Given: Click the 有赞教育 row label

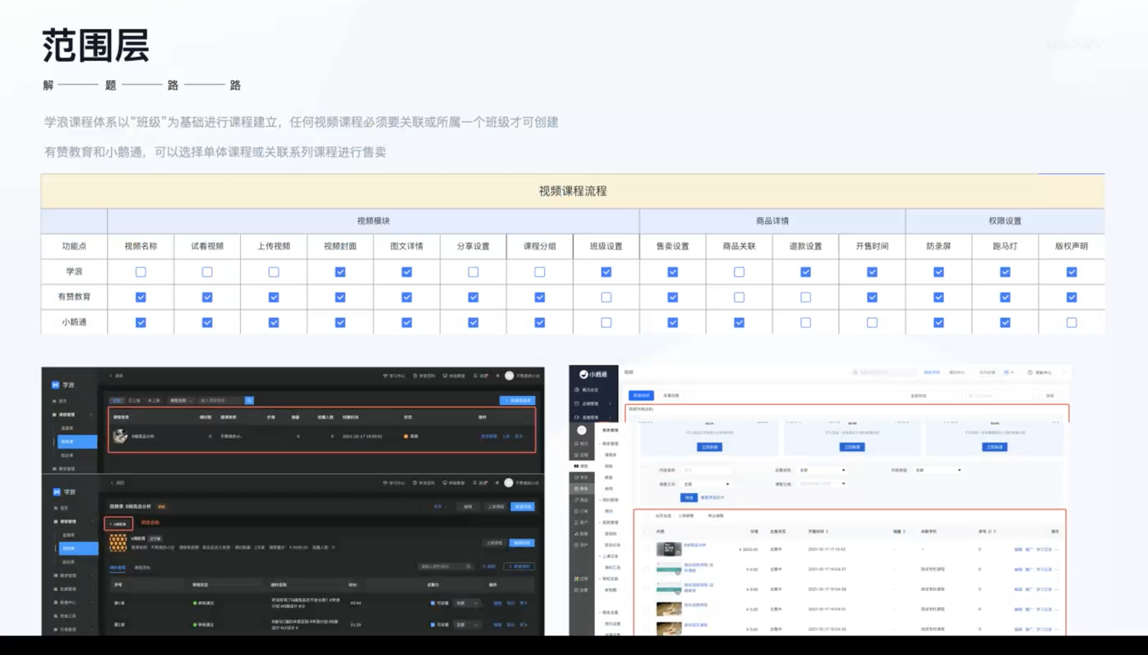Looking at the screenshot, I should coord(74,297).
